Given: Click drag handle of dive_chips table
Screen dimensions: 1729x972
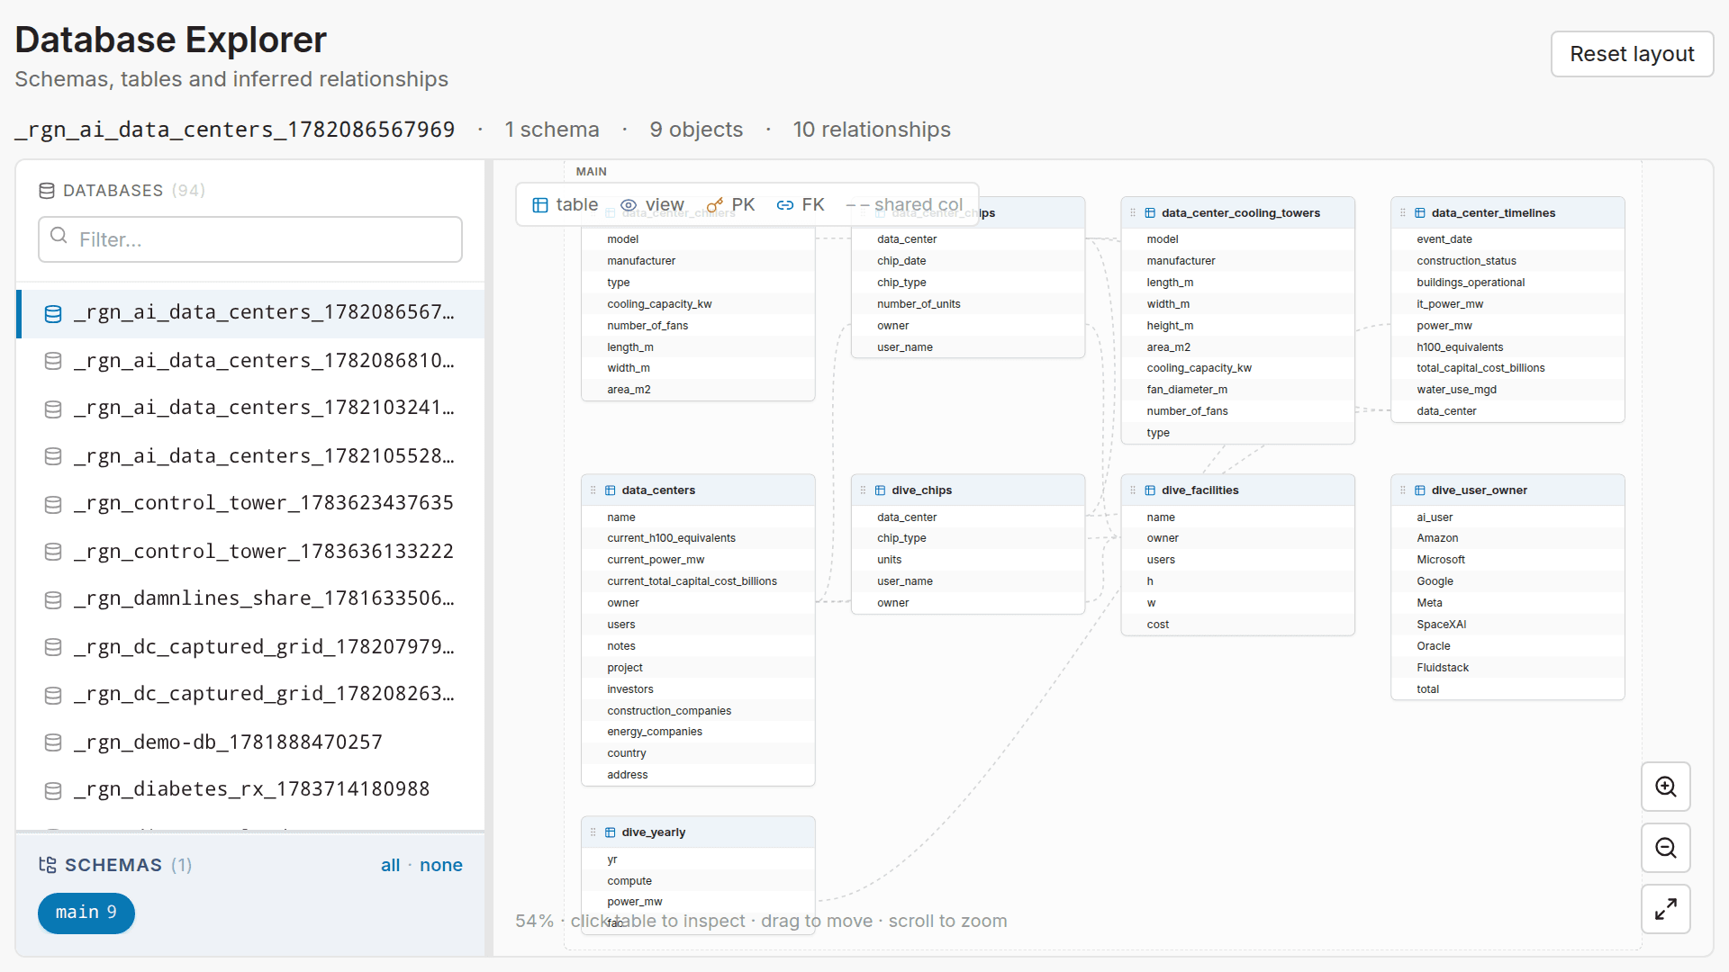Looking at the screenshot, I should (x=863, y=490).
